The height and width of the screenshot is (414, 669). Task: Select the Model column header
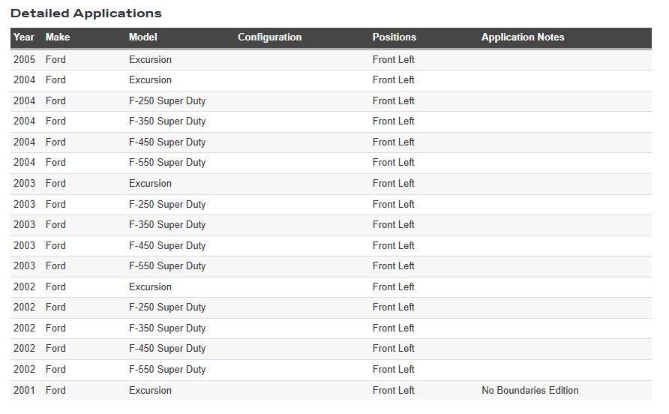[x=143, y=37]
